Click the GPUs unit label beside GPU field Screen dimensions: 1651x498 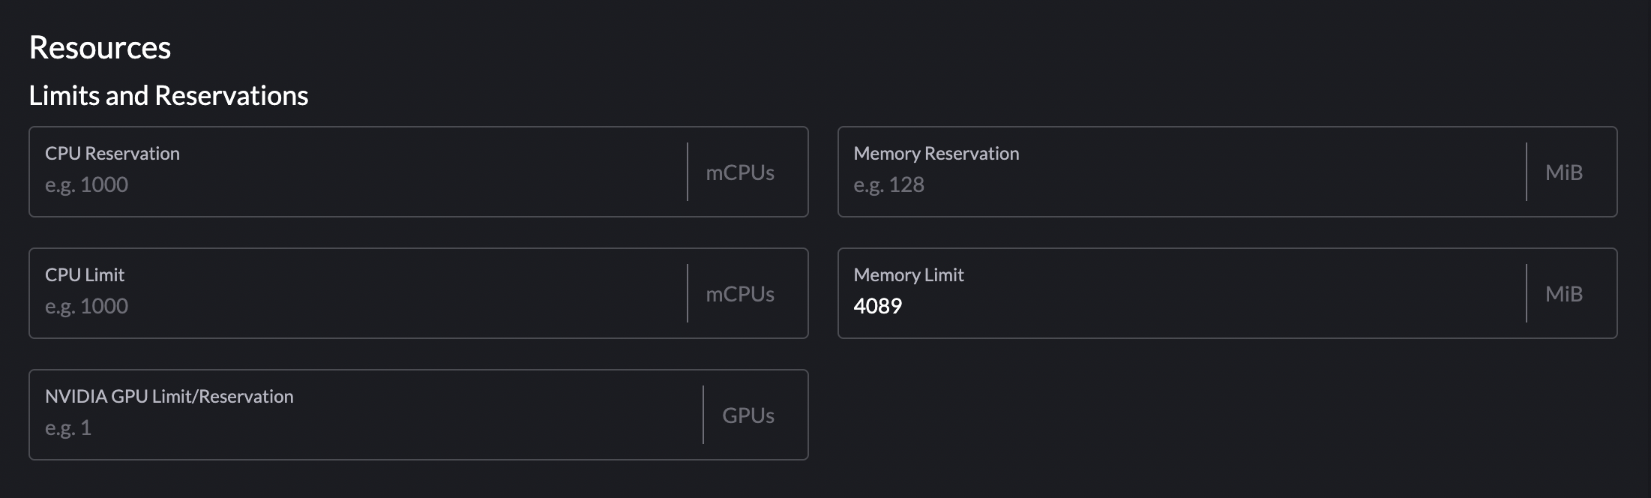coord(748,415)
